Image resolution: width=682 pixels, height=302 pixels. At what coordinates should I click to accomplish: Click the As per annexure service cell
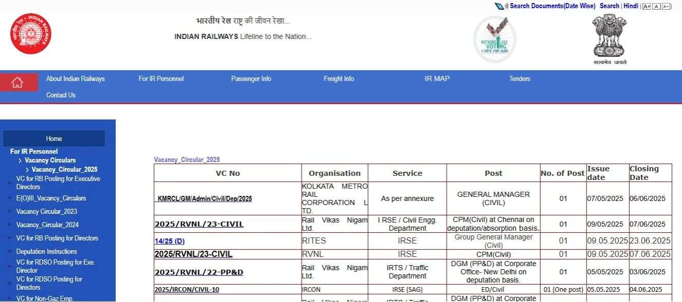coord(407,198)
